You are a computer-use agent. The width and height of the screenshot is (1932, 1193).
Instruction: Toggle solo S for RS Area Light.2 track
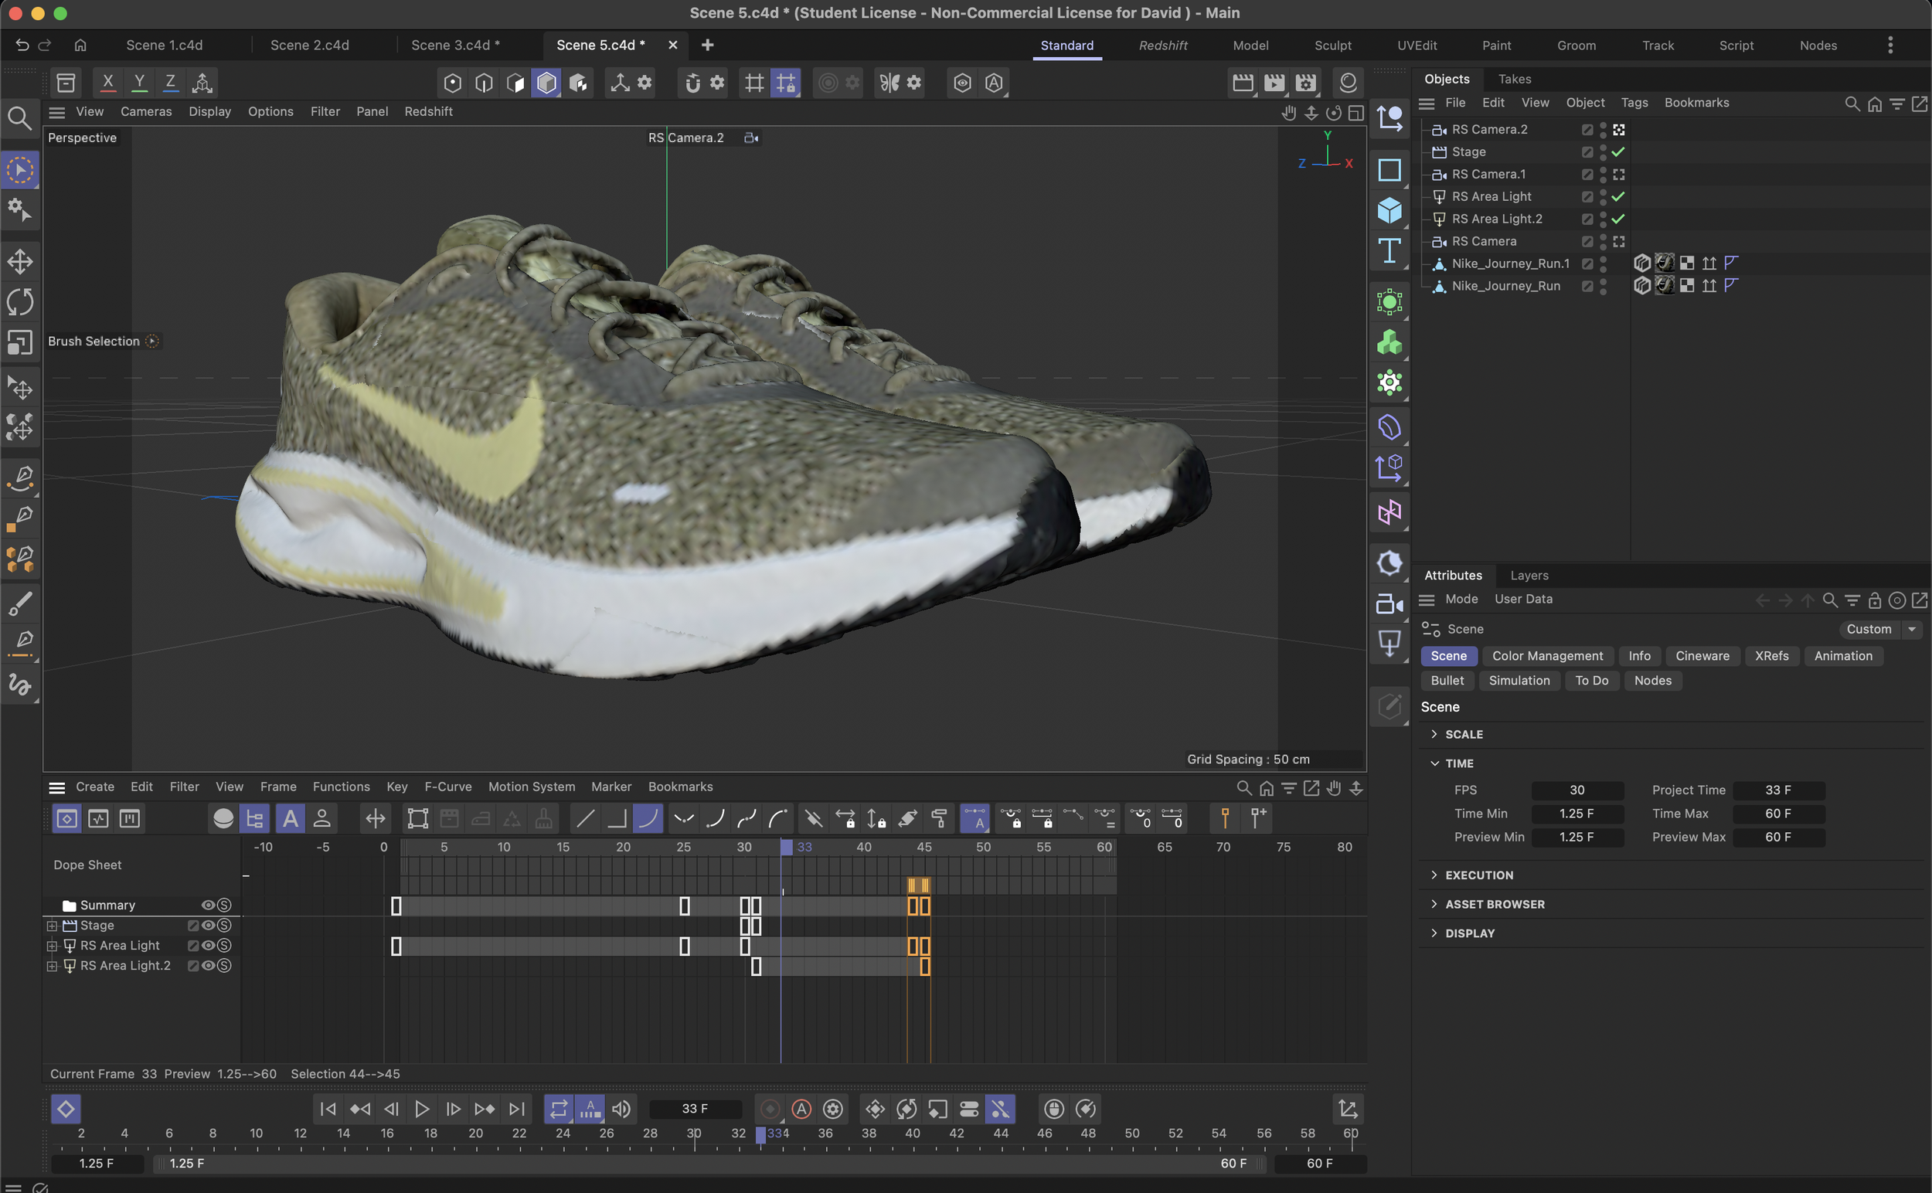pyautogui.click(x=224, y=966)
